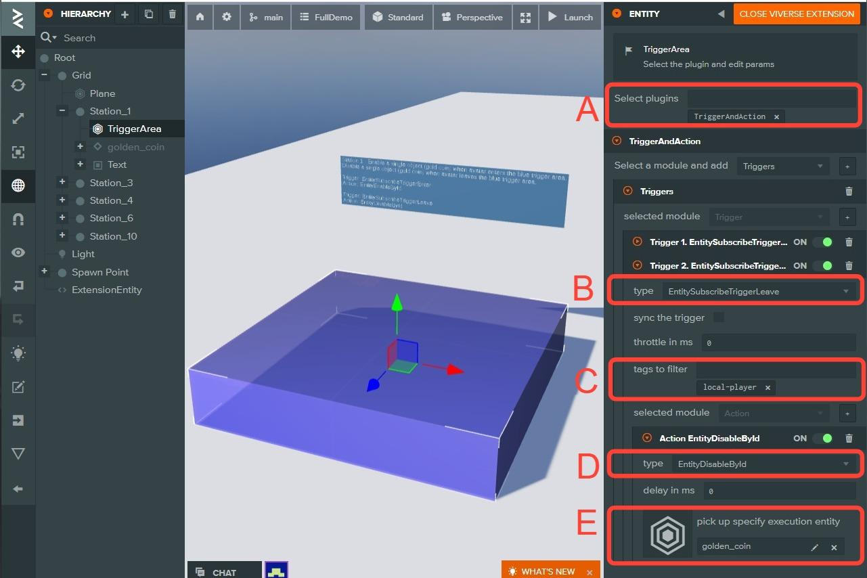The image size is (867, 578).
Task: Select the Translate move tool
Action: pos(18,51)
